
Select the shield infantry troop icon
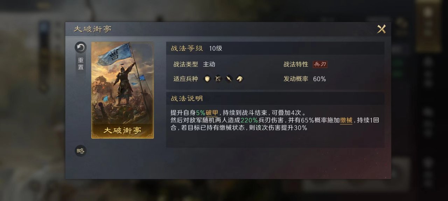(x=208, y=79)
